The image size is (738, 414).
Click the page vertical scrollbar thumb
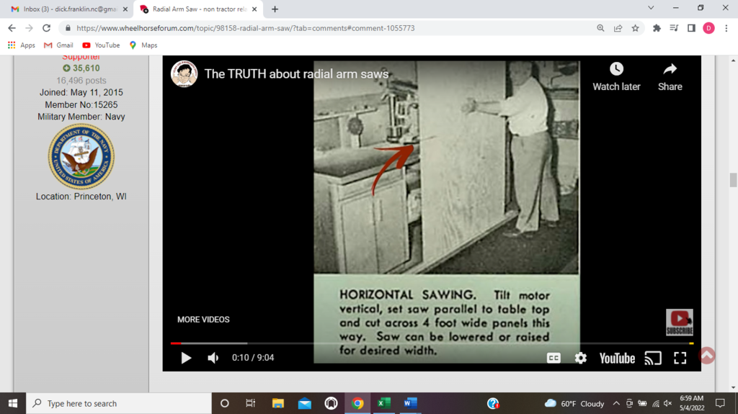tap(733, 180)
